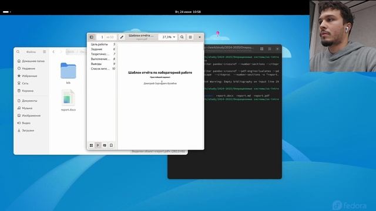The image size is (376, 211).
Task: Click the document title Шаблон отчёта по лабораторной работе
Action: (x=160, y=73)
